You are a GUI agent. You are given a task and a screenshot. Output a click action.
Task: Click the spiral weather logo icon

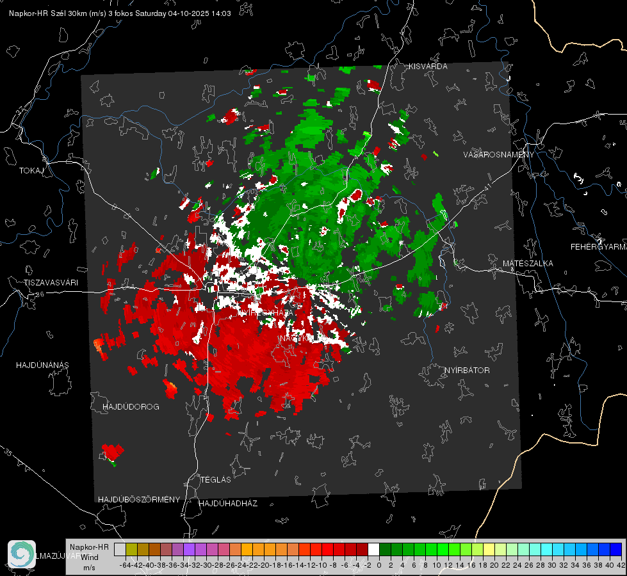(22, 554)
